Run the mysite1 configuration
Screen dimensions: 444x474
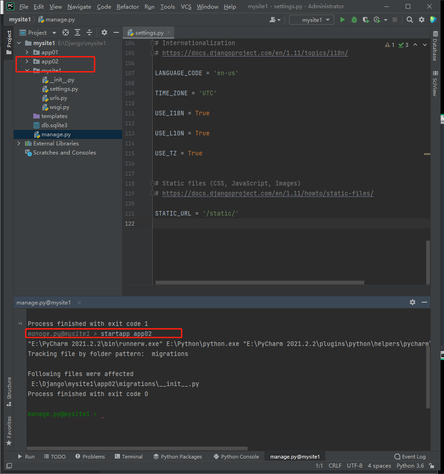342,20
